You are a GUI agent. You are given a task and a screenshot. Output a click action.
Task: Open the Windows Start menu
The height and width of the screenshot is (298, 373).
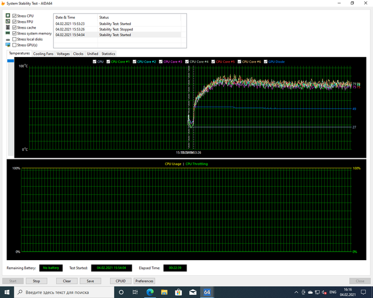point(7,292)
